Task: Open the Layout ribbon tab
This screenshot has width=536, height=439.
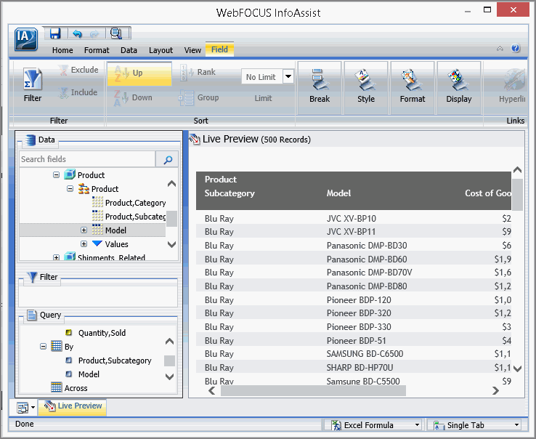Action: click(x=161, y=50)
